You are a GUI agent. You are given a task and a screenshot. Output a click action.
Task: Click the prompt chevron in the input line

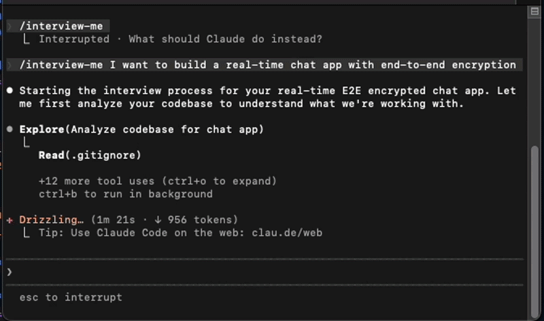click(10, 272)
